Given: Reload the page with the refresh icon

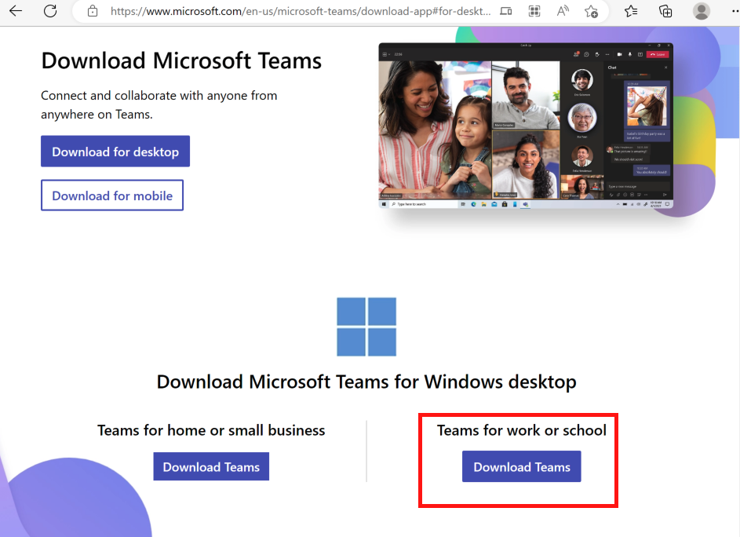Looking at the screenshot, I should [x=50, y=11].
